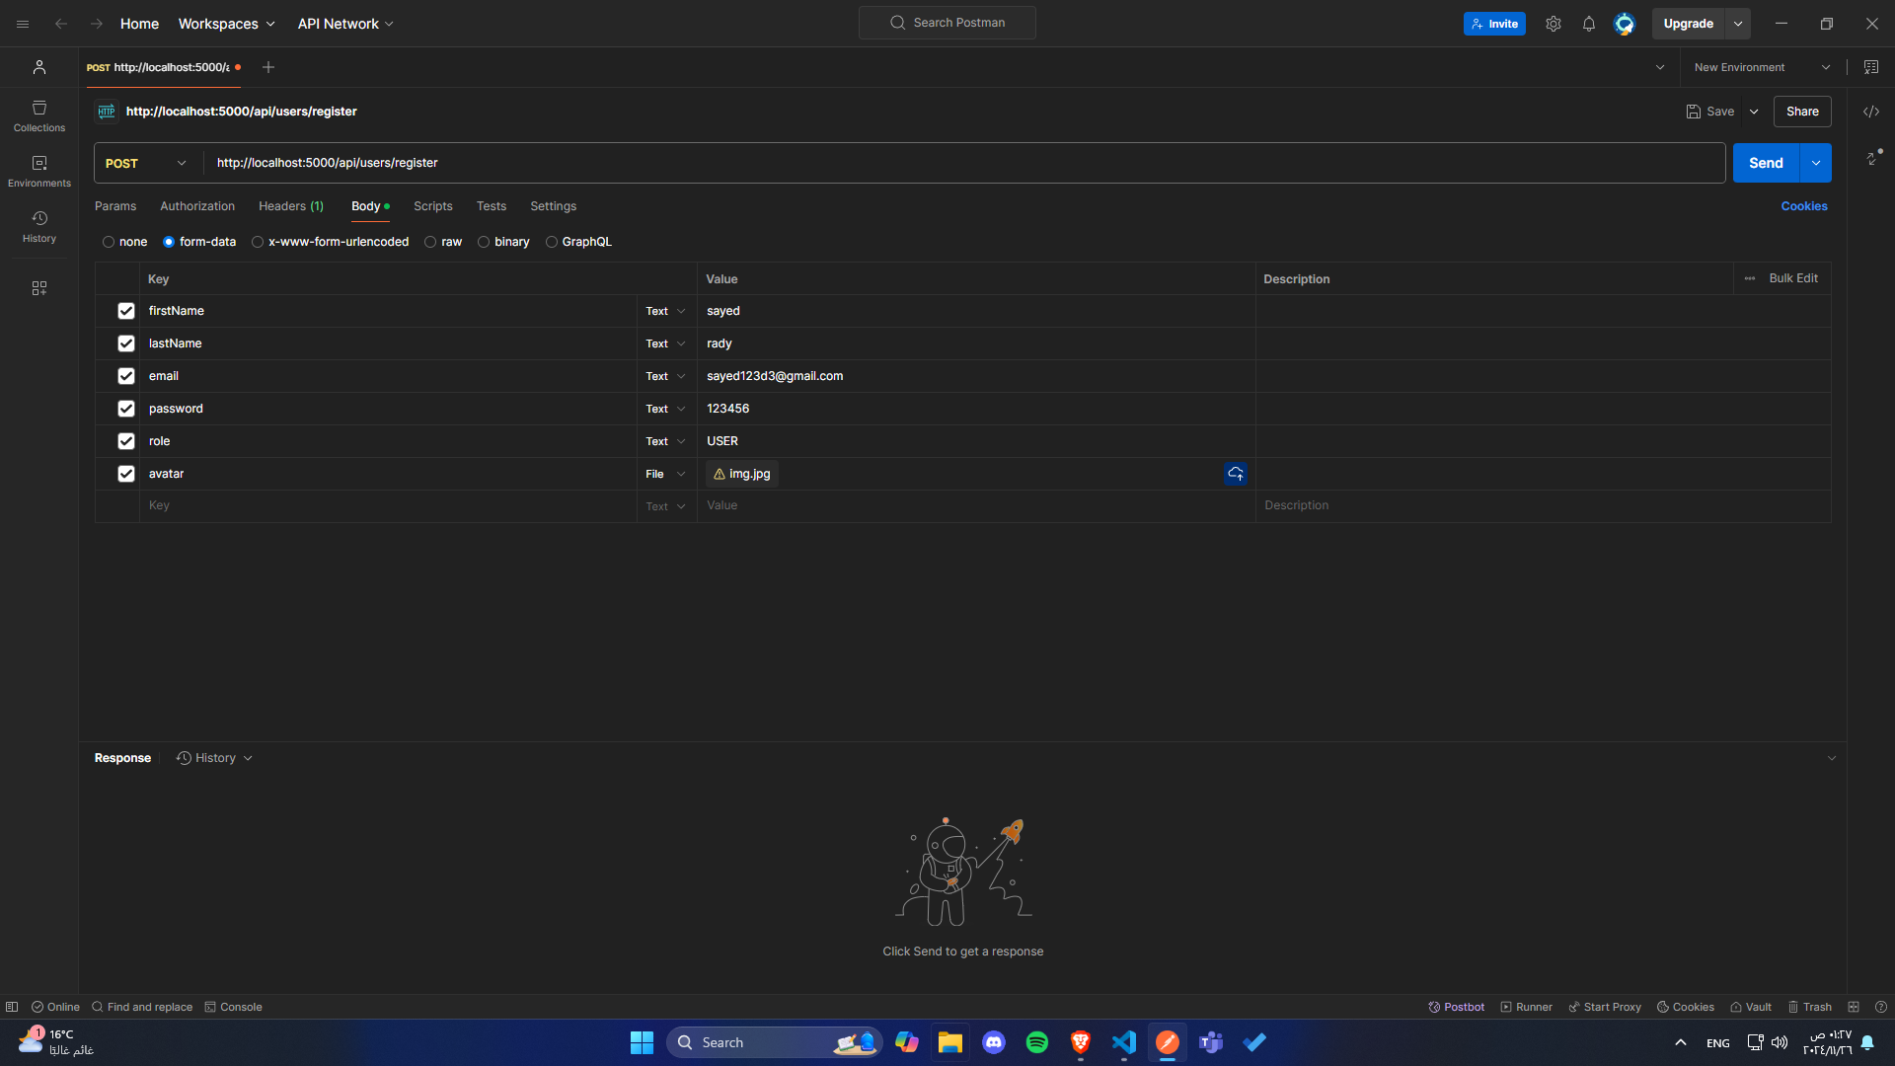Open the Console in status bar
1895x1066 pixels.
point(233,1007)
